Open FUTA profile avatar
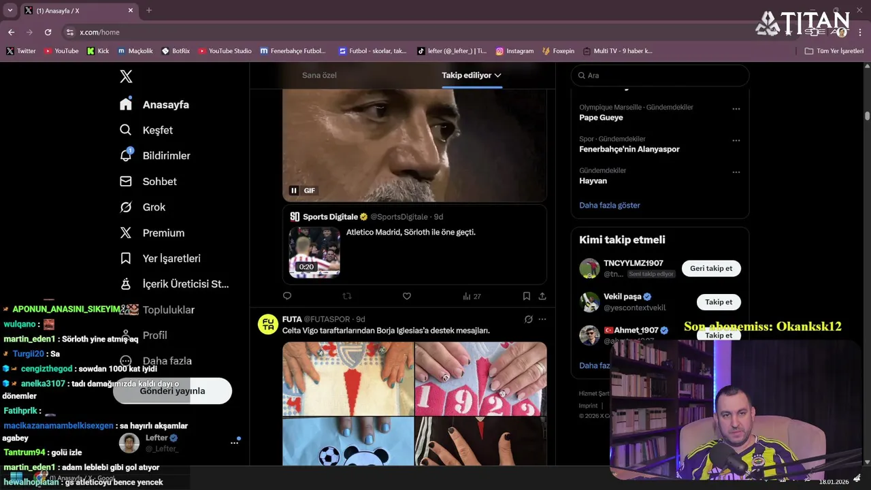This screenshot has height=490, width=871. coord(268,325)
